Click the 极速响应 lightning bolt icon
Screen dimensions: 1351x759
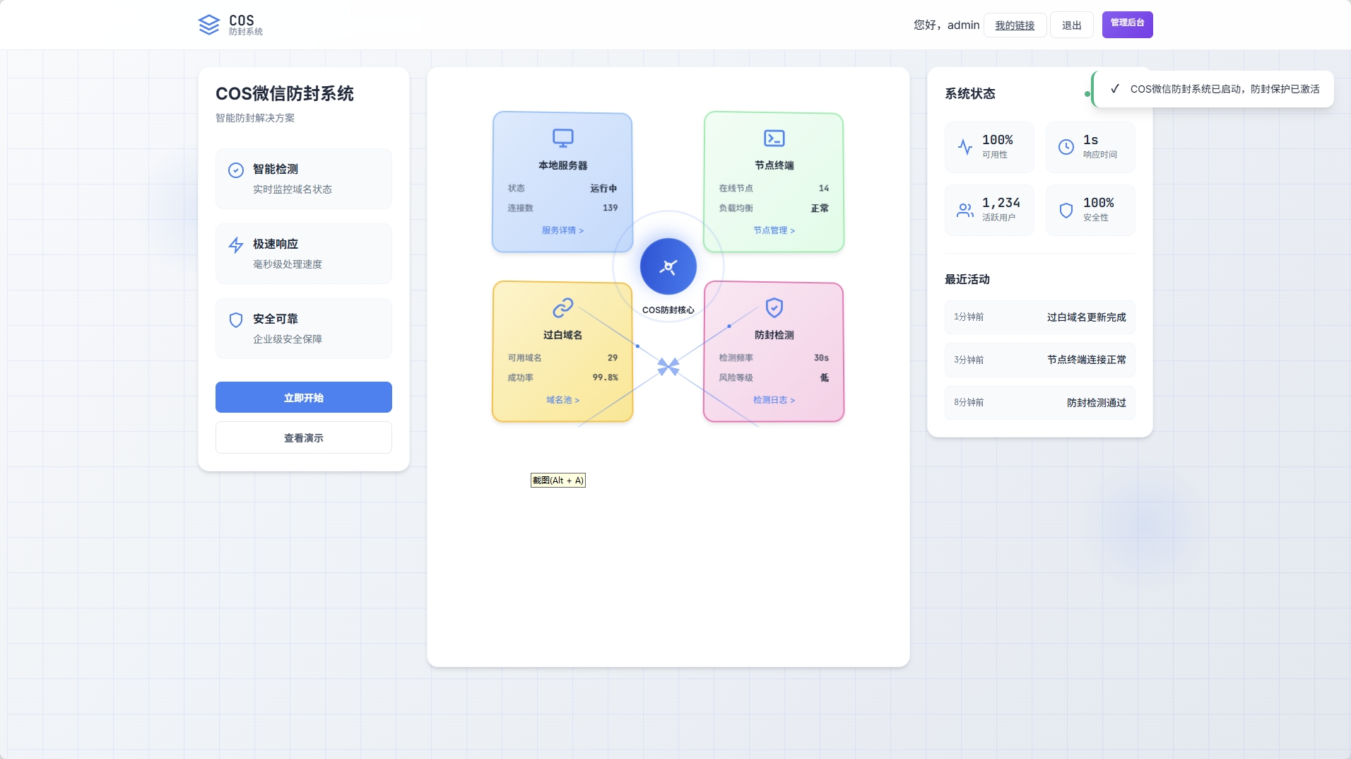236,245
